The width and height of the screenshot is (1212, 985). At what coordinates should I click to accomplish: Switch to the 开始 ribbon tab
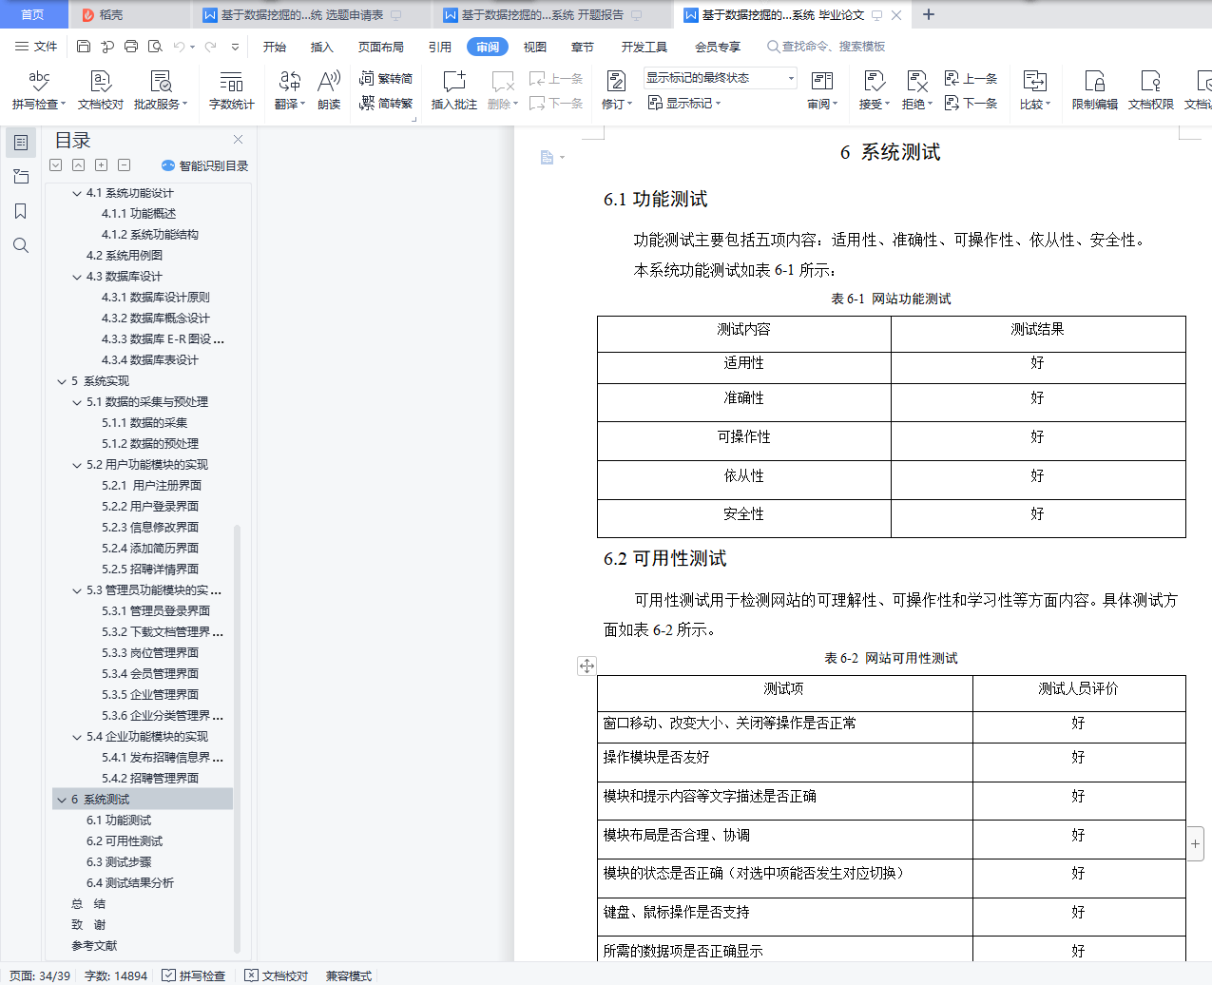point(275,47)
